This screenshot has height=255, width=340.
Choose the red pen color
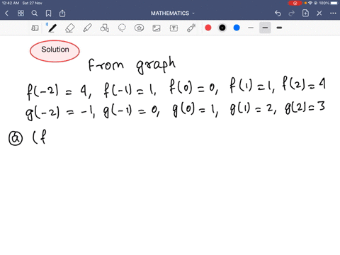click(x=208, y=28)
